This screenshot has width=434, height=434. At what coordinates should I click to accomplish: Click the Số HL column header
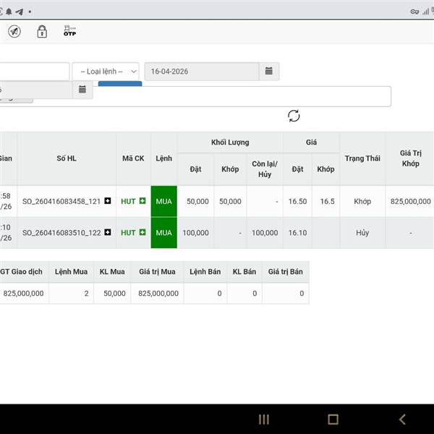66,158
